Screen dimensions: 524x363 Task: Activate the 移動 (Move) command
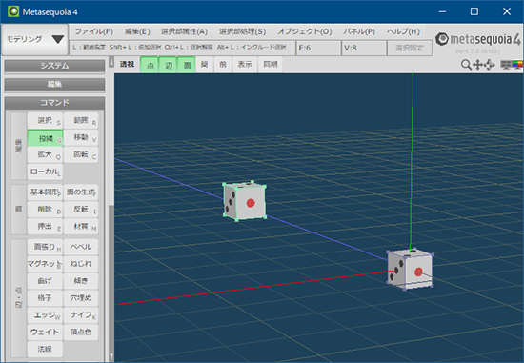coord(81,137)
